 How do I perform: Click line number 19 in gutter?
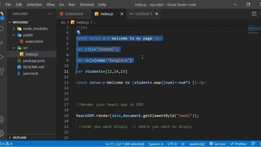[66, 116]
